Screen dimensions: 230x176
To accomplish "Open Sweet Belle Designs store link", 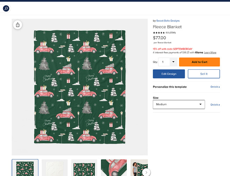I will 168,21.
